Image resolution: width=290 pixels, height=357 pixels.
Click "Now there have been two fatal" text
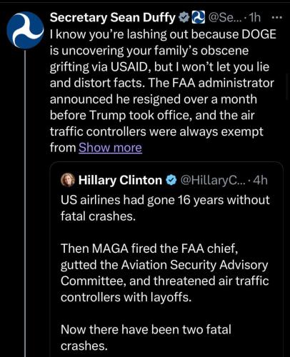pos(146,330)
